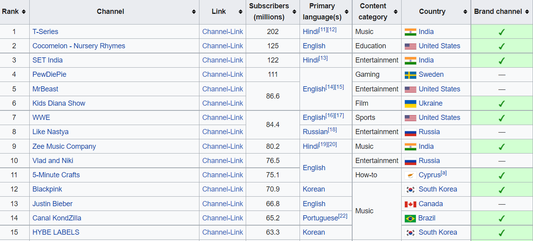Sort by Subscribers (millions) arrows

click(x=294, y=12)
